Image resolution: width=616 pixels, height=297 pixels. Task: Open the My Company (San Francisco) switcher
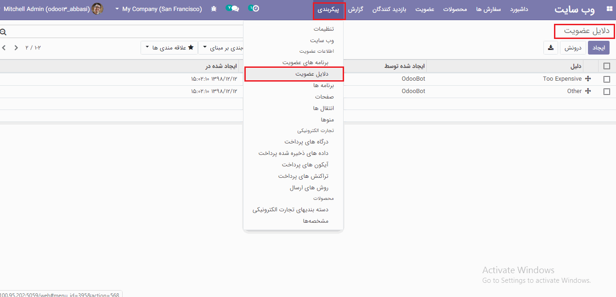[158, 9]
